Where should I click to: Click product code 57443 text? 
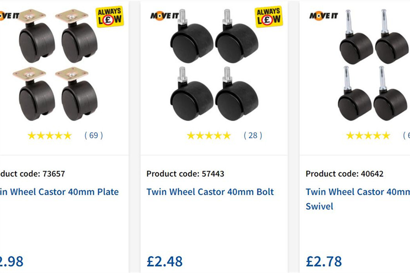point(185,173)
